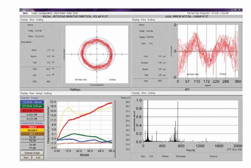Open Display menu in the axial error panel

(136, 19)
